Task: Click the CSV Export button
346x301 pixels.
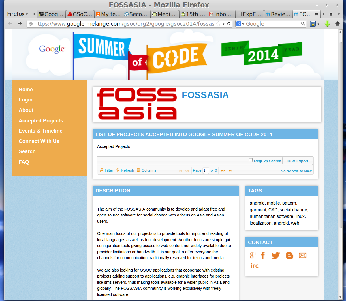Action: (x=298, y=161)
